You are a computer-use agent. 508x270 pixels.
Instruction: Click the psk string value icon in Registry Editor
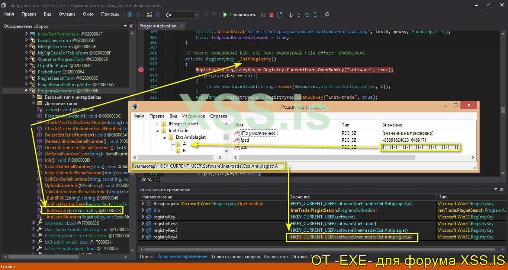tap(237, 147)
